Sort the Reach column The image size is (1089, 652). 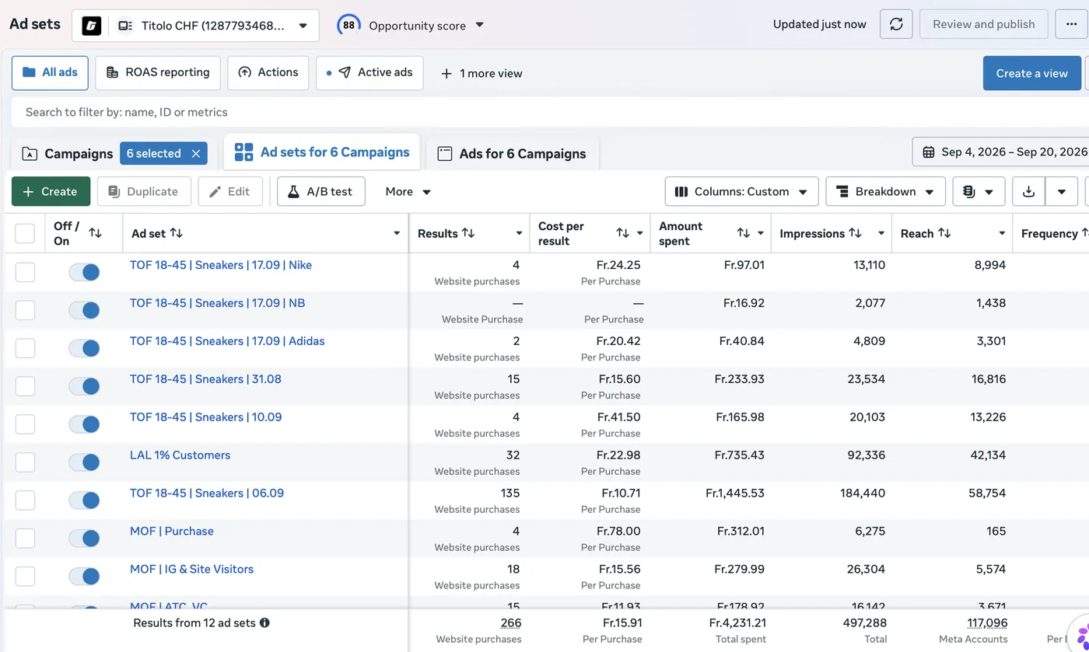pos(944,233)
